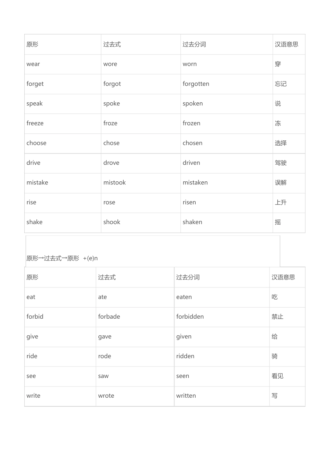Click the word 'forbade'
Image resolution: width=329 pixels, height=466 pixels.
pos(109,317)
